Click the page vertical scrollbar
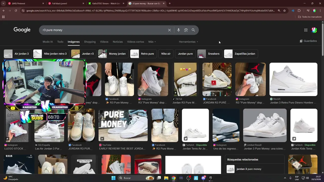Screen dimensions: 324x182 pyautogui.click(x=322, y=39)
